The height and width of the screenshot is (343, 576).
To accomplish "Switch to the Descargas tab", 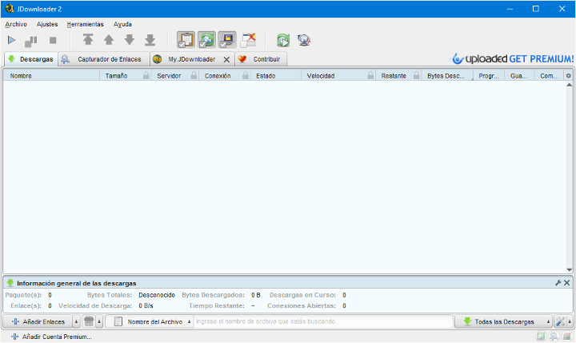I will (x=31, y=59).
